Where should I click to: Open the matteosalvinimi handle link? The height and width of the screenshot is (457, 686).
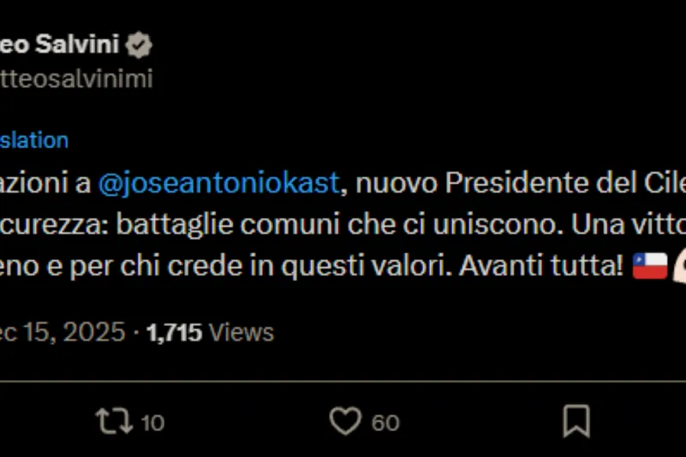pos(77,79)
